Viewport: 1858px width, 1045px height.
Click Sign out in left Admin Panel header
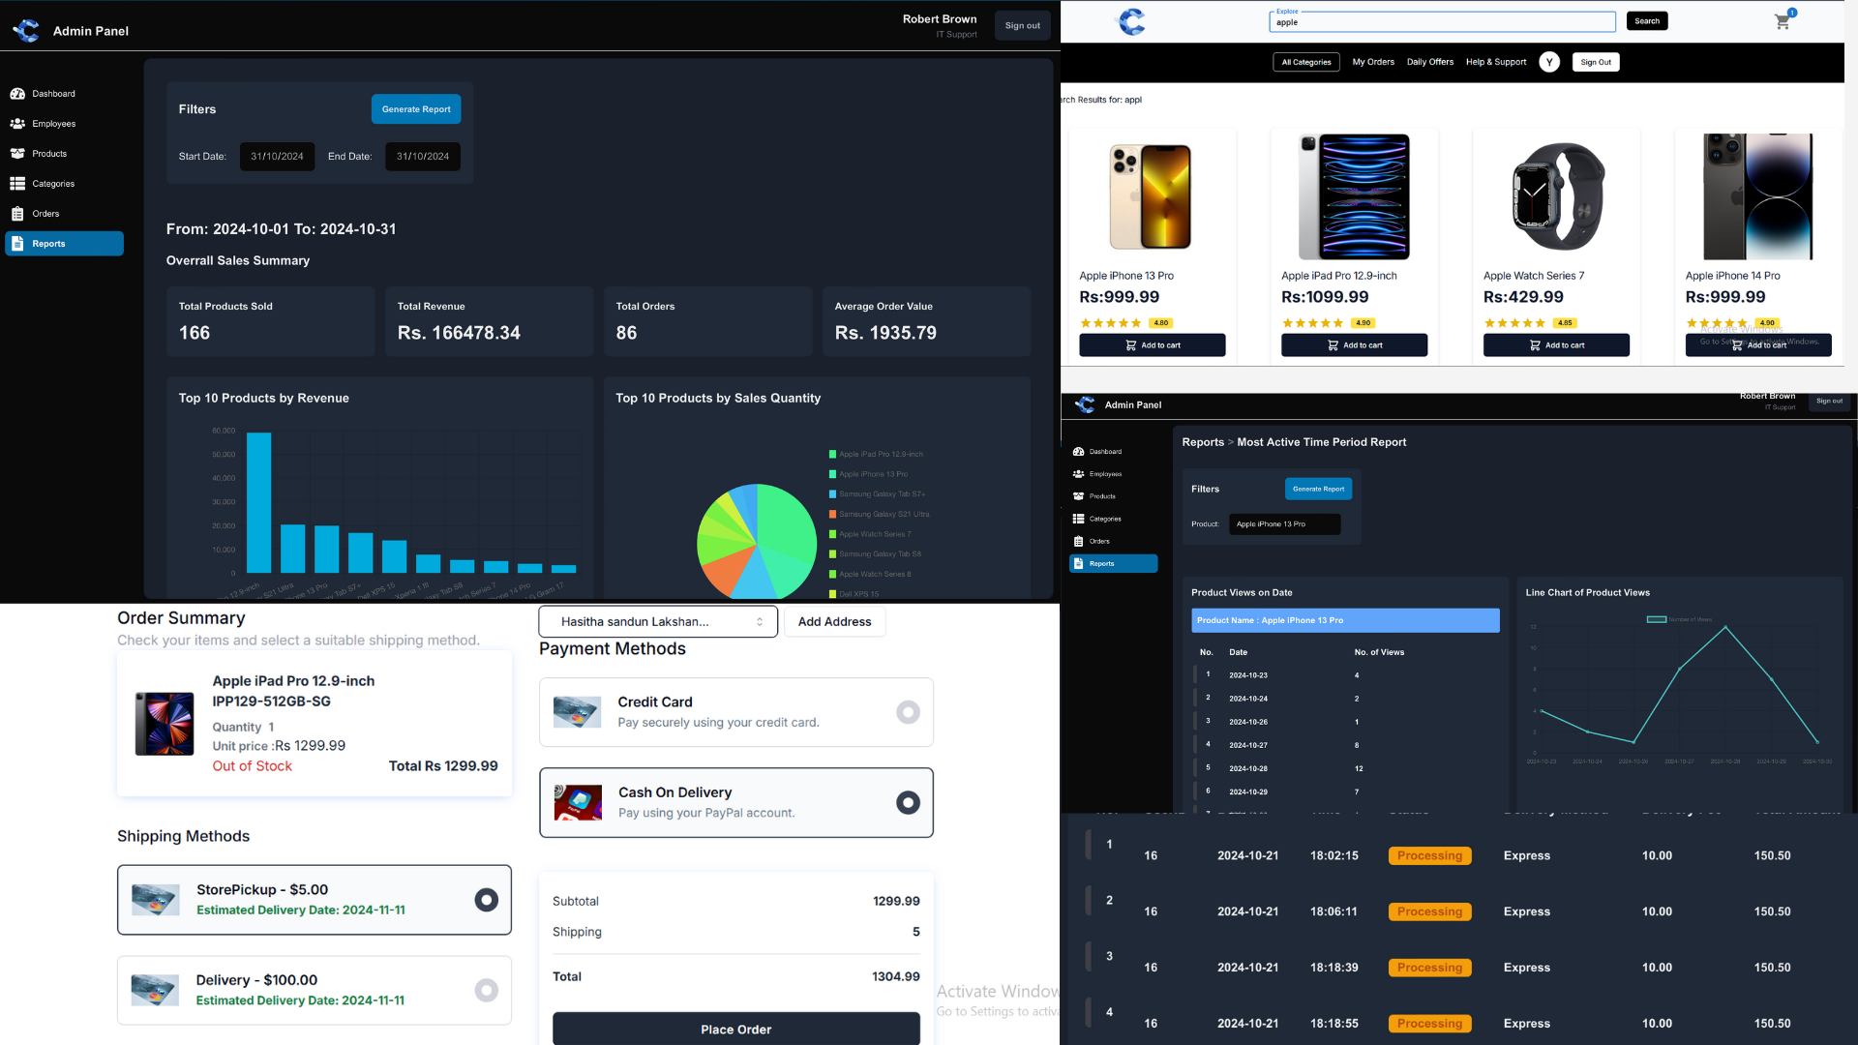tap(1022, 26)
